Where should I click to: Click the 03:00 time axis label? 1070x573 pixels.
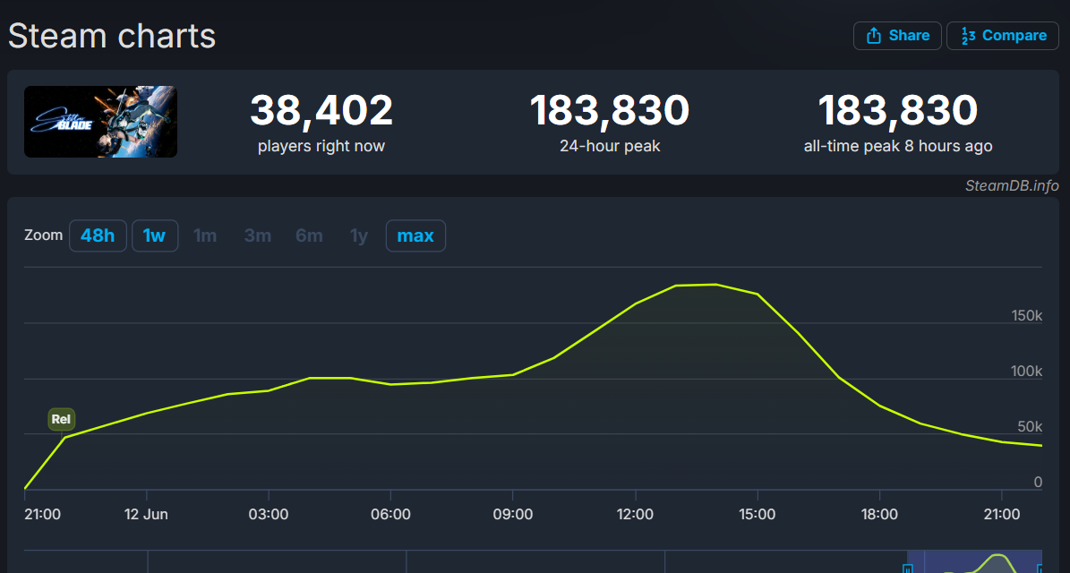269,514
